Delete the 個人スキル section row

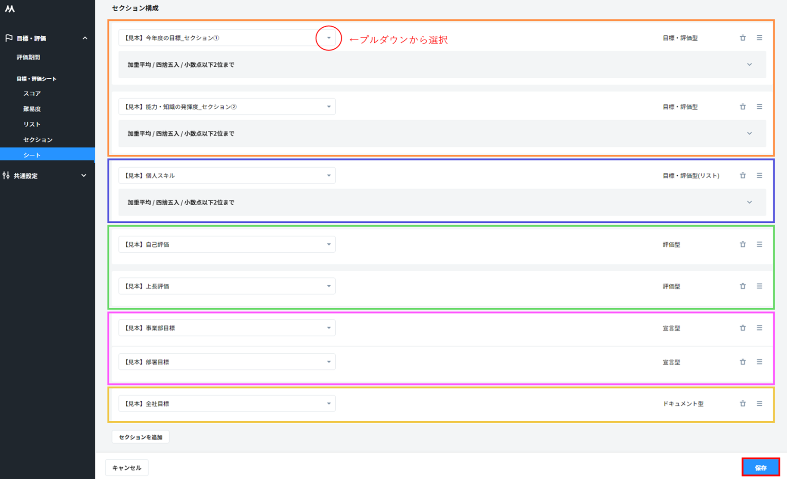[x=743, y=176]
